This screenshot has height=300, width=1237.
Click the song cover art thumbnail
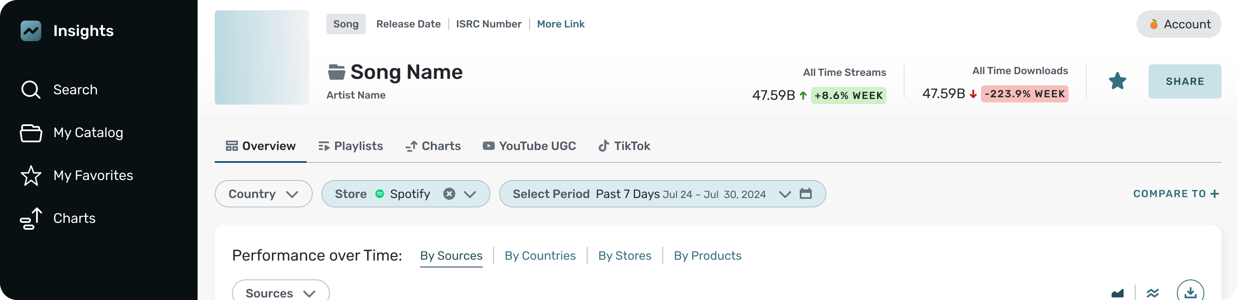(x=262, y=57)
